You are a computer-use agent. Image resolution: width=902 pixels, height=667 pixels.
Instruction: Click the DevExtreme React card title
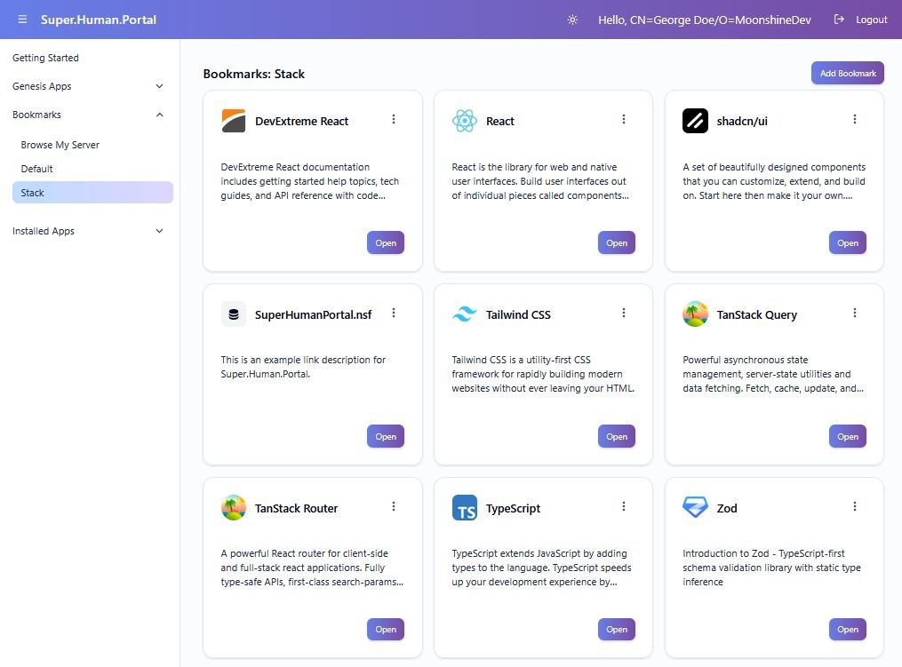(x=301, y=121)
